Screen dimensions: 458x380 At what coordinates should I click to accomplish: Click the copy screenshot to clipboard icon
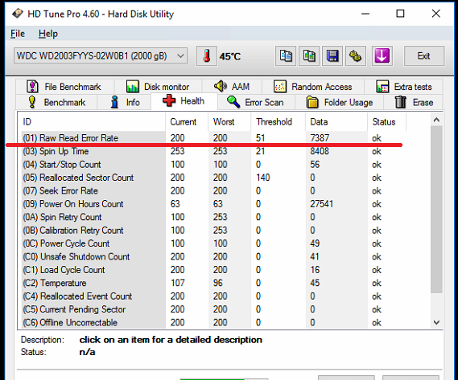pyautogui.click(x=309, y=55)
